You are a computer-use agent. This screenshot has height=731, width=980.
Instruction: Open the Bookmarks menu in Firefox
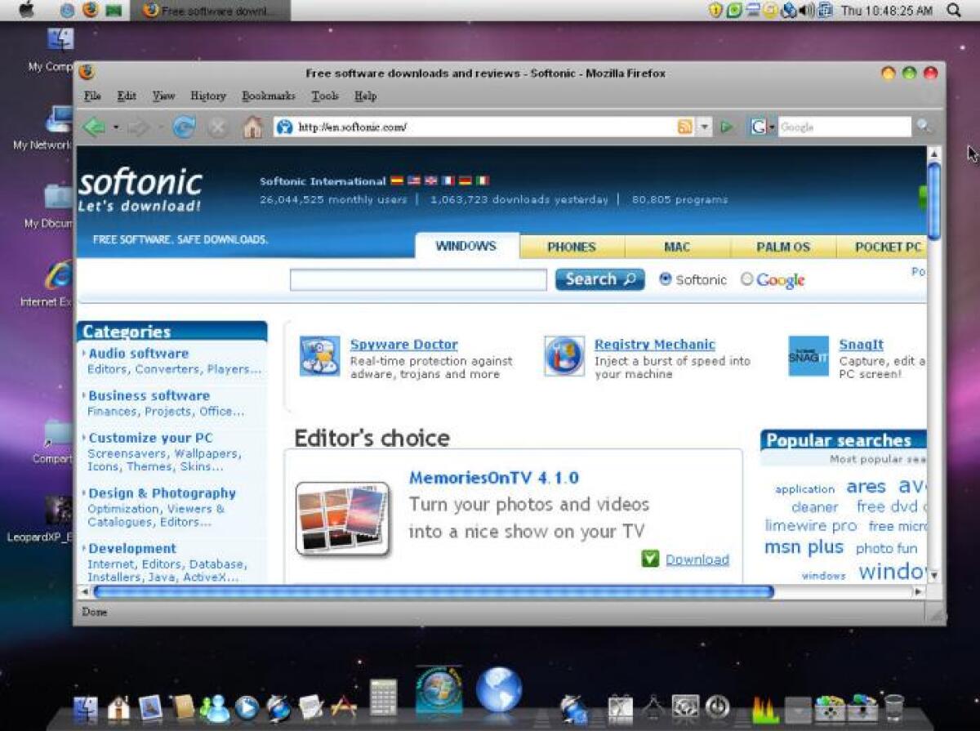(268, 96)
